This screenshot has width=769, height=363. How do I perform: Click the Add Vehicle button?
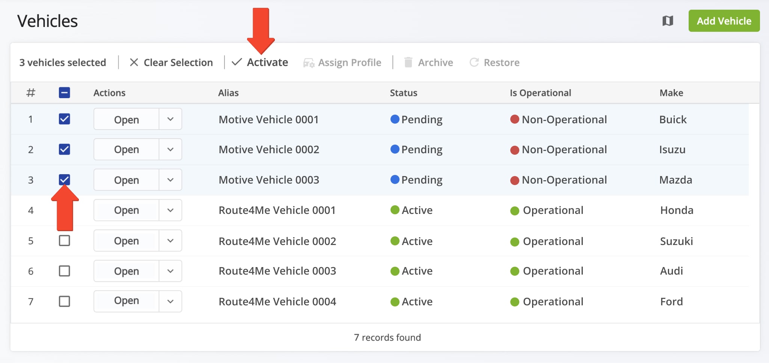click(x=724, y=21)
